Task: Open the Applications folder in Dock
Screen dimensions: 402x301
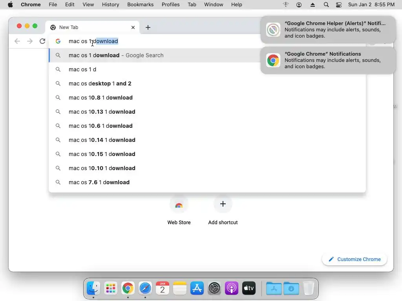Action: [274, 288]
